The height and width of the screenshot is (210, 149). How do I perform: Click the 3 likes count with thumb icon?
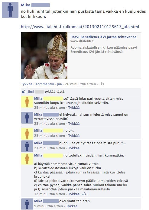tap(85, 194)
